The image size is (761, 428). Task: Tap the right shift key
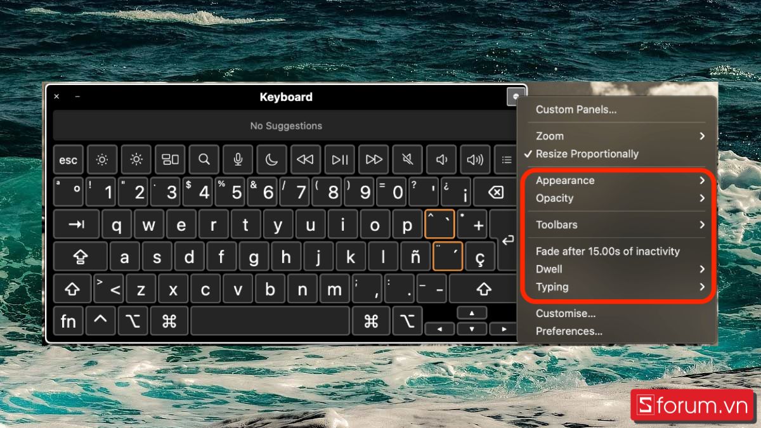pyautogui.click(x=484, y=289)
